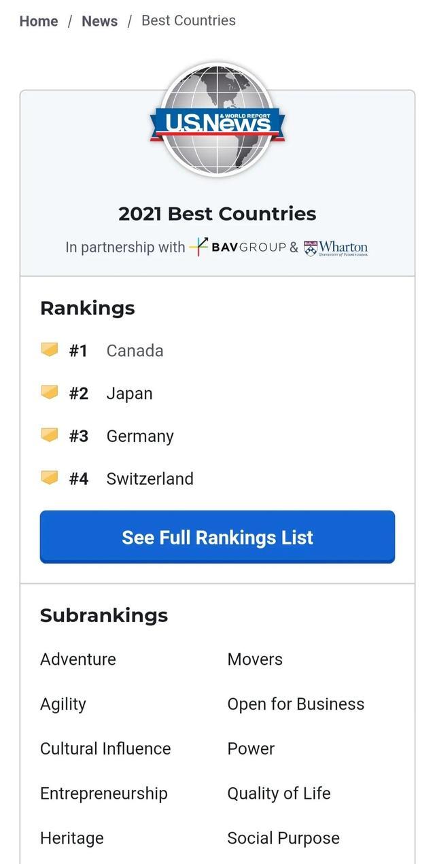This screenshot has height=864, width=435.
Task: Select Japan in the rankings
Action: 129,394
